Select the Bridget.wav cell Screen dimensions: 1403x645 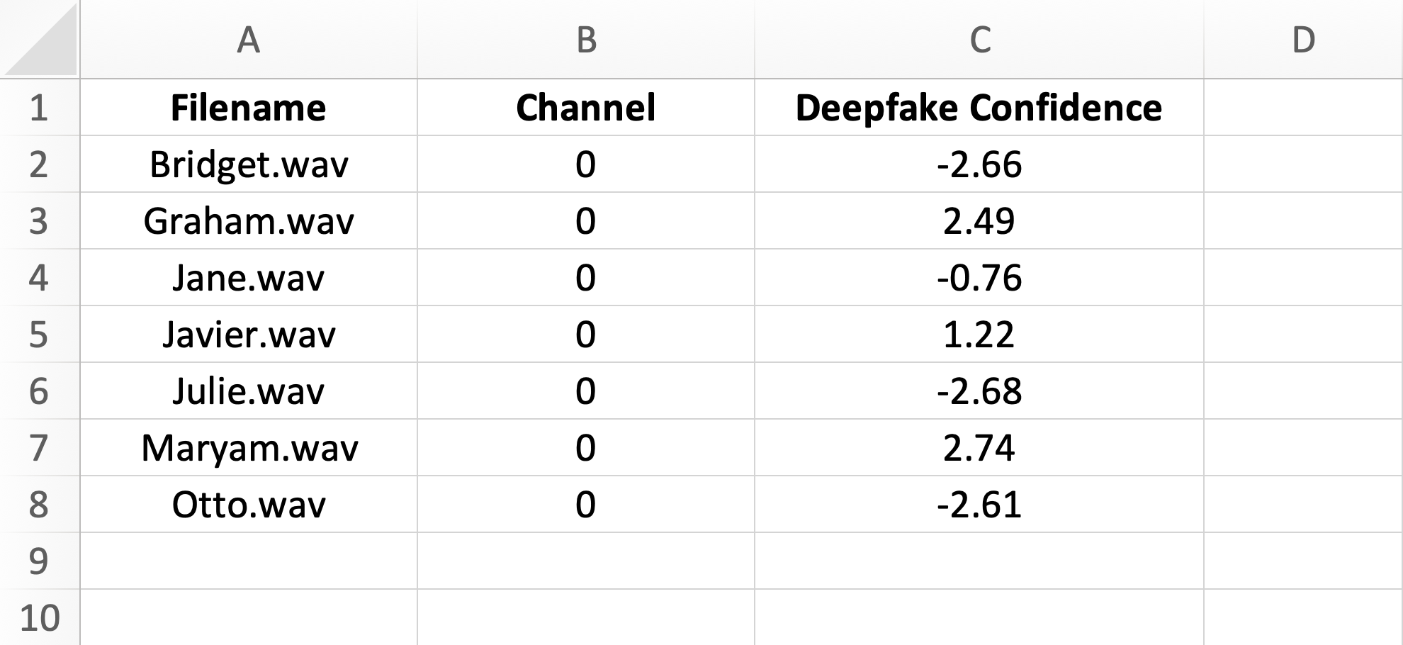click(x=249, y=164)
